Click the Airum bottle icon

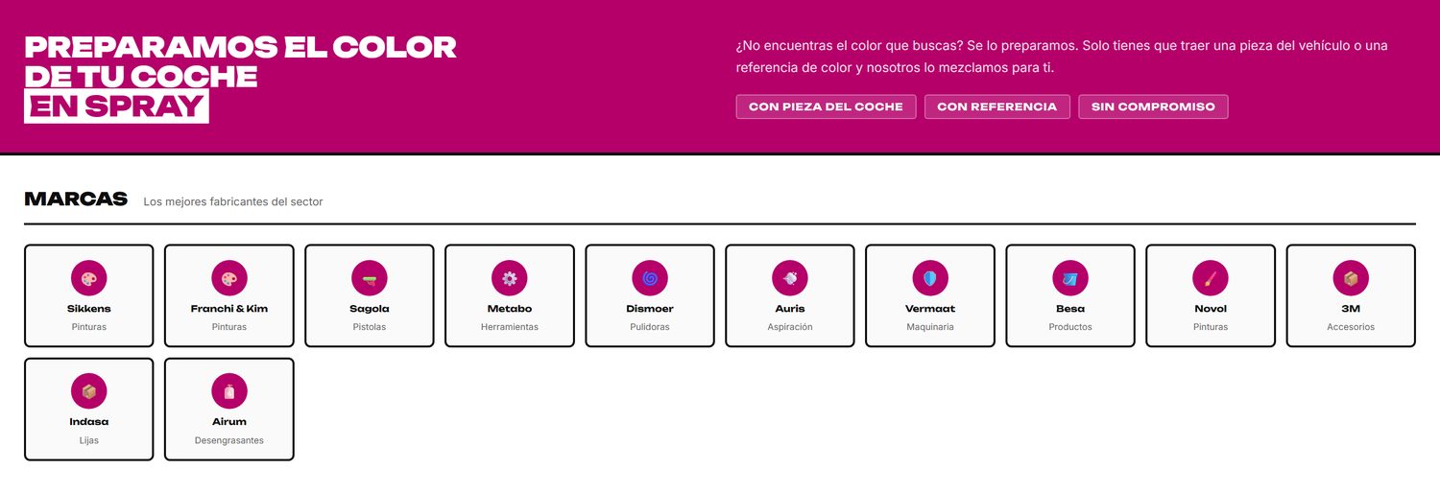click(x=229, y=391)
